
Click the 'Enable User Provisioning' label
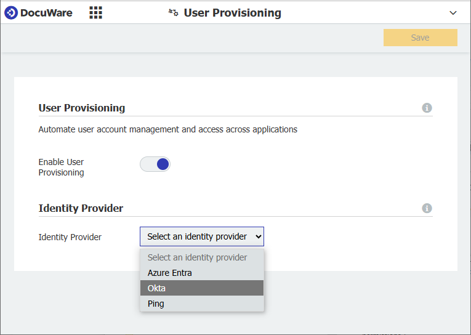click(x=61, y=167)
